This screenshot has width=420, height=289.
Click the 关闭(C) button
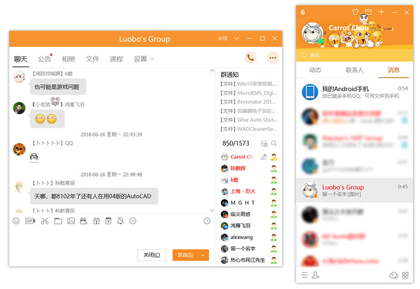[152, 255]
